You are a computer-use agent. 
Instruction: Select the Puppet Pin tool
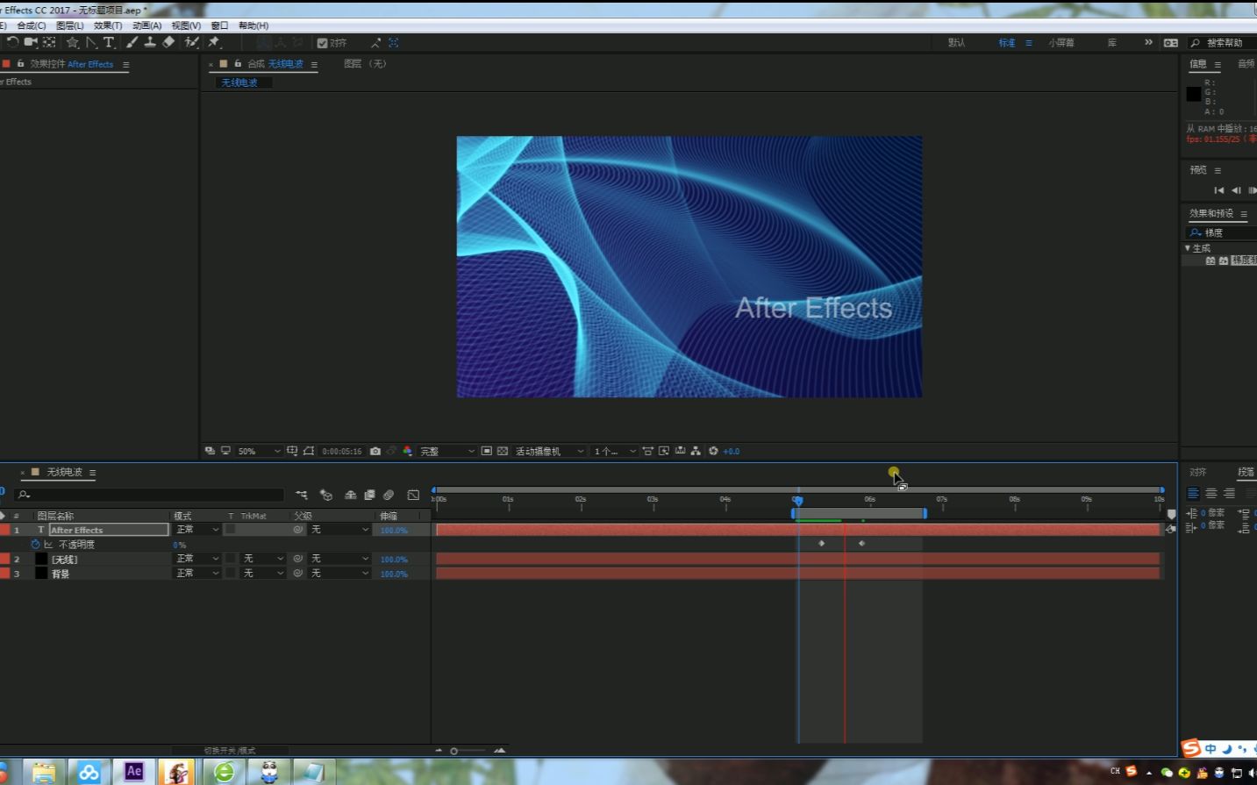click(214, 42)
